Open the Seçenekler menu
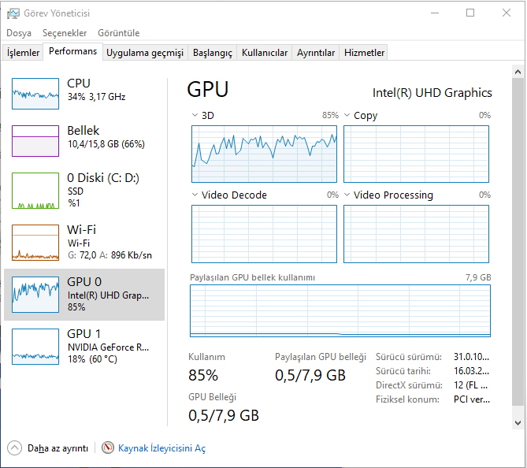527x468 pixels. tap(65, 33)
